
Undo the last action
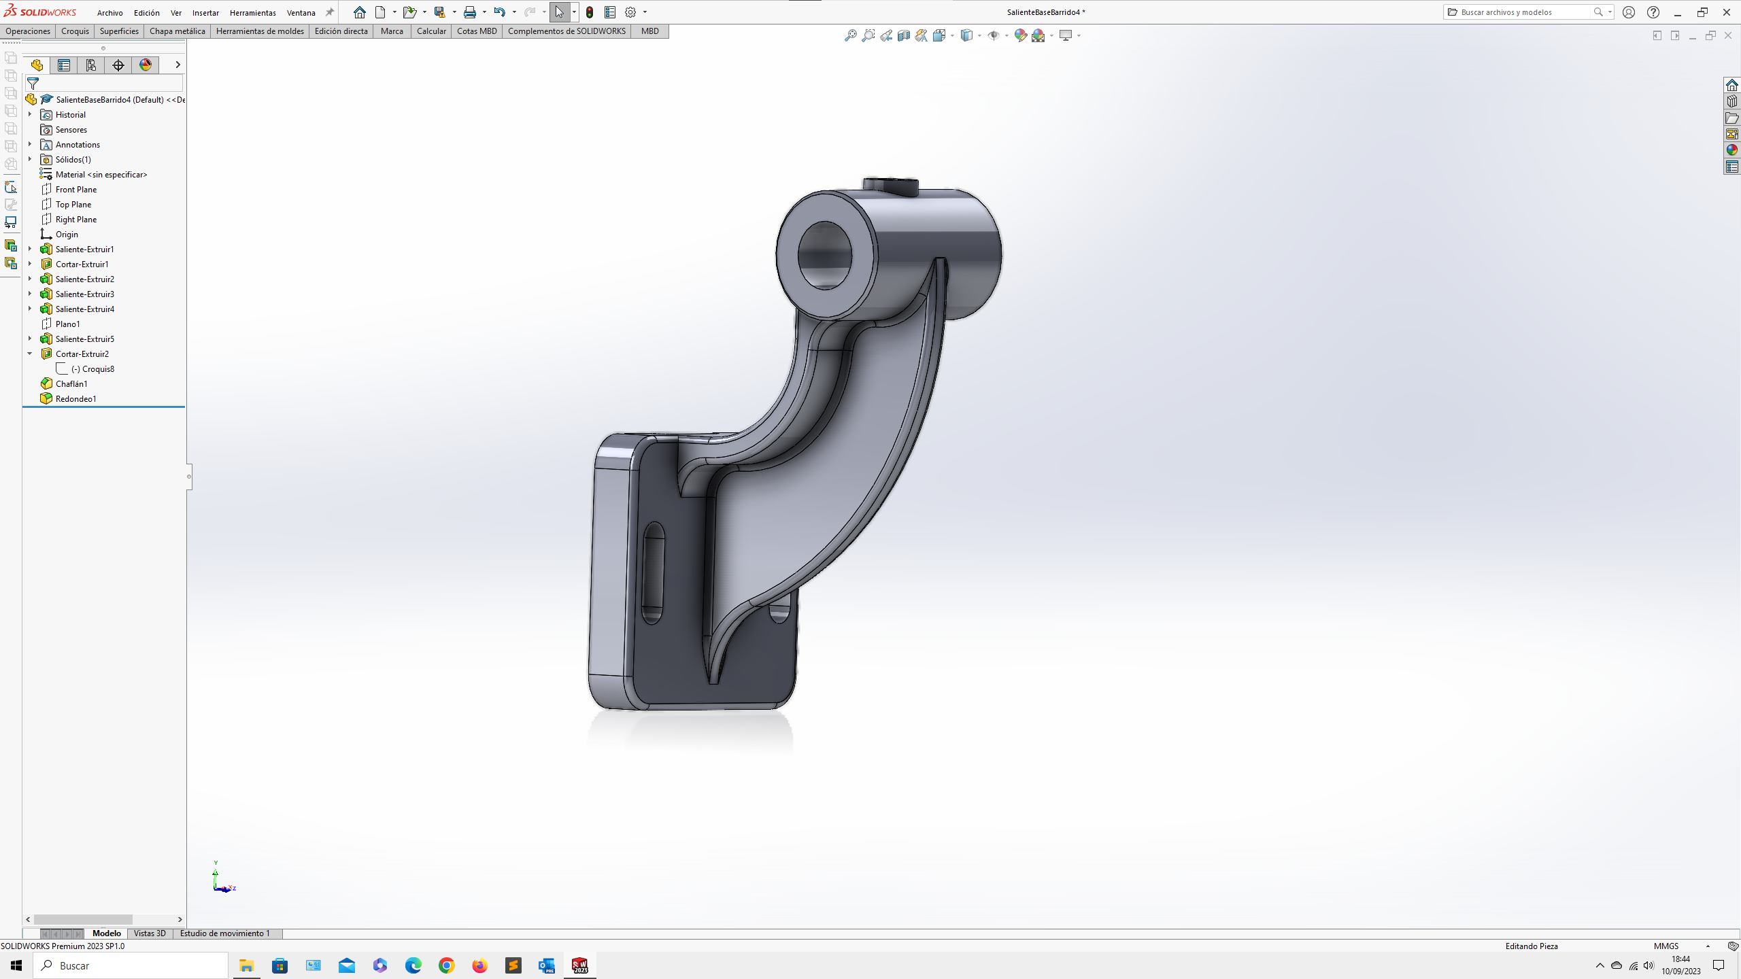click(499, 12)
